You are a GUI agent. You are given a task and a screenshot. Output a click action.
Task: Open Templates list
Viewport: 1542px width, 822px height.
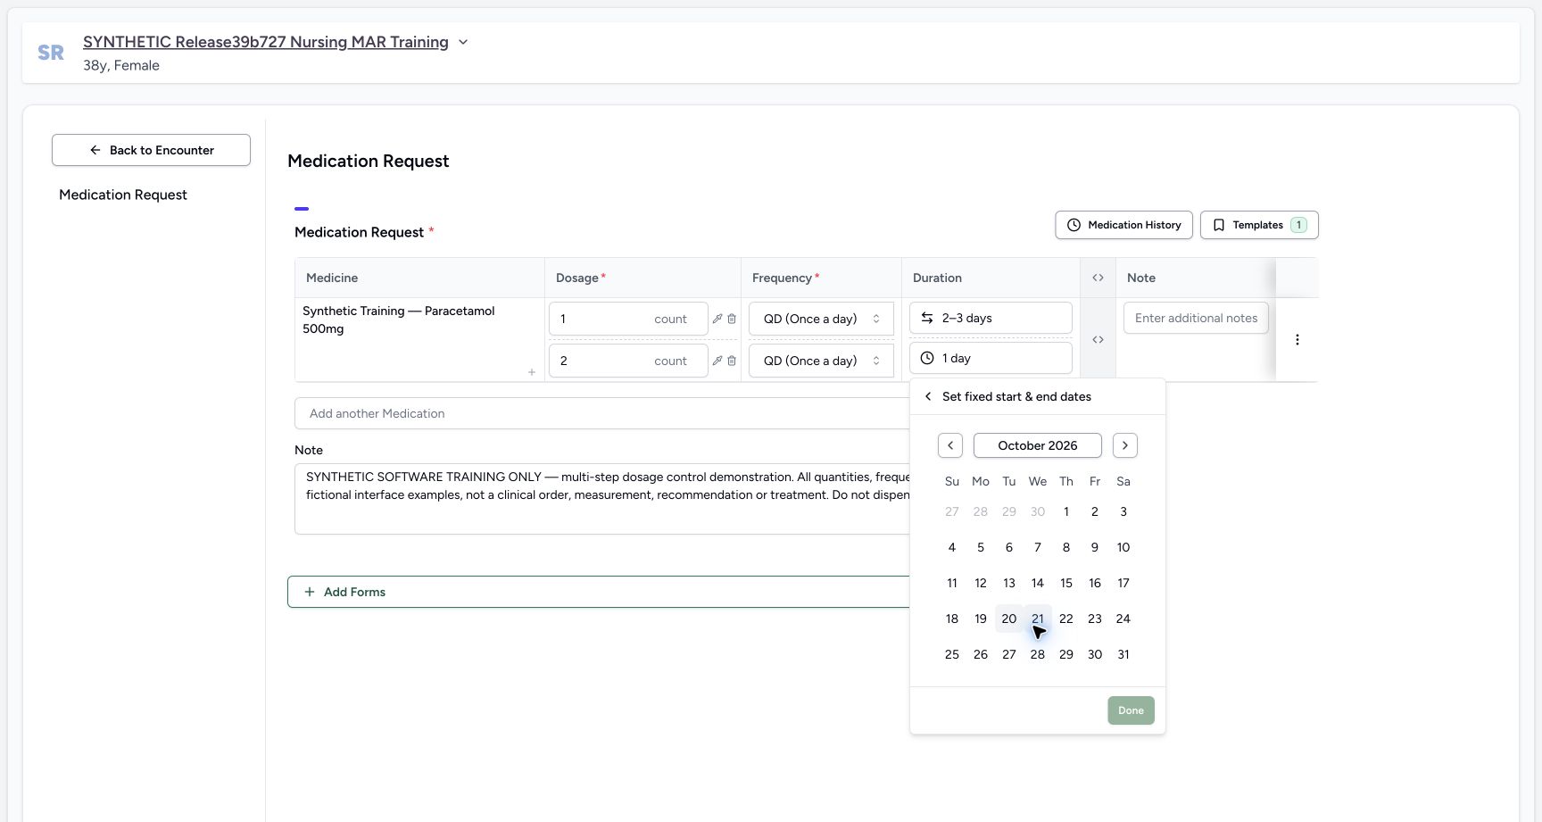[x=1259, y=225]
